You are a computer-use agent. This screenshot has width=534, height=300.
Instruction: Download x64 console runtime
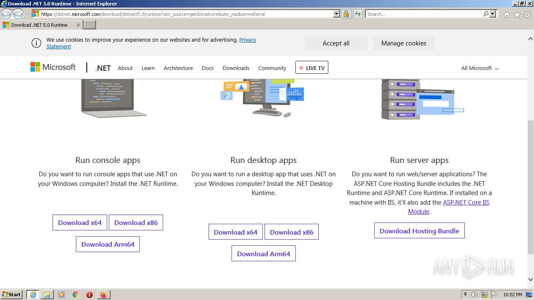click(x=80, y=222)
